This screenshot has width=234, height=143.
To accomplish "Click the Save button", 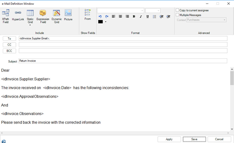I will pyautogui.click(x=194, y=139).
